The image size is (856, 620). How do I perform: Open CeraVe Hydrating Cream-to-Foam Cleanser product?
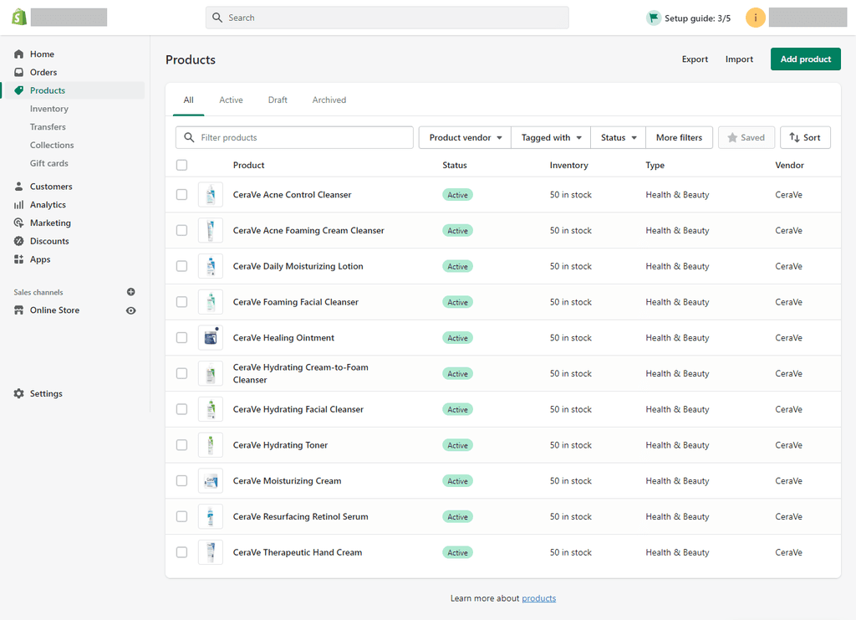pyautogui.click(x=301, y=374)
